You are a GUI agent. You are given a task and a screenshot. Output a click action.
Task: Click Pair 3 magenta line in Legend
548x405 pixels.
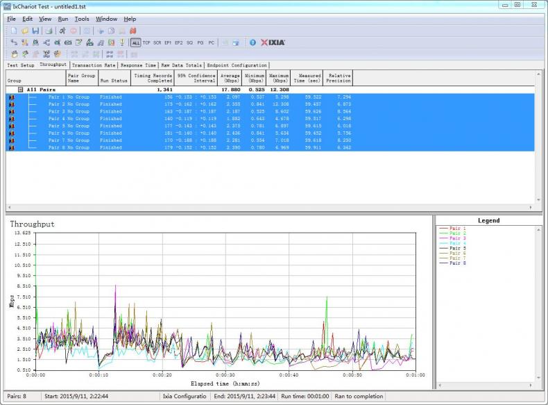pyautogui.click(x=443, y=238)
